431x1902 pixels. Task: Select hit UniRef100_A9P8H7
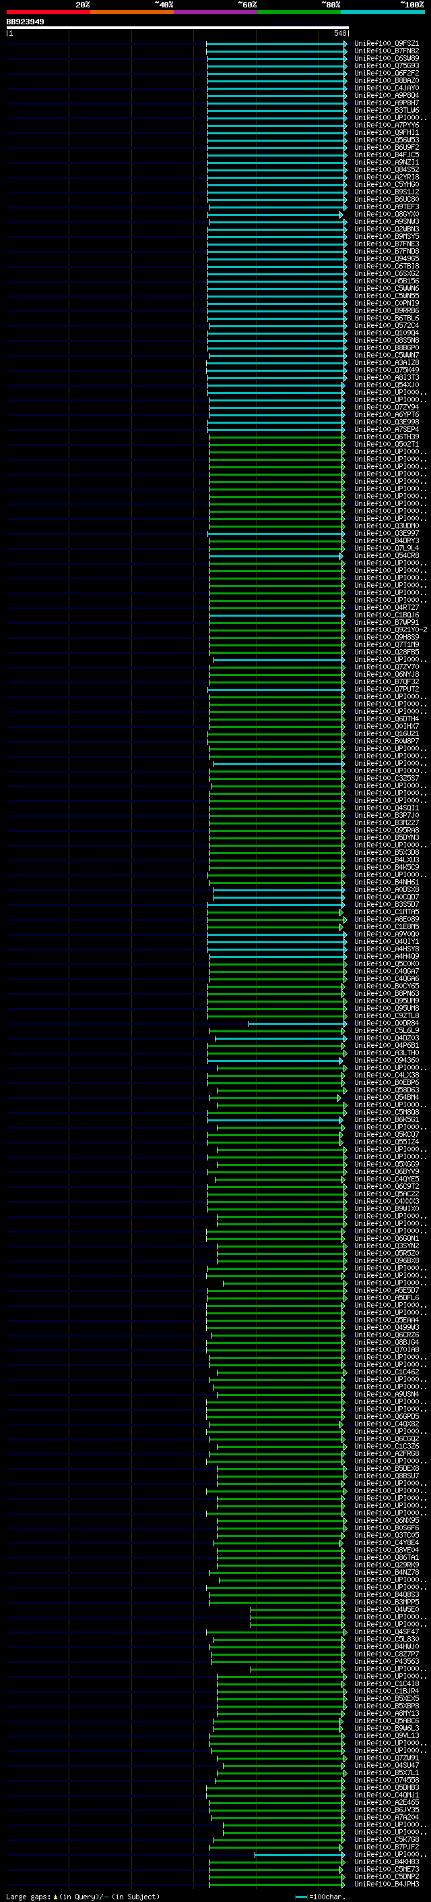(386, 103)
